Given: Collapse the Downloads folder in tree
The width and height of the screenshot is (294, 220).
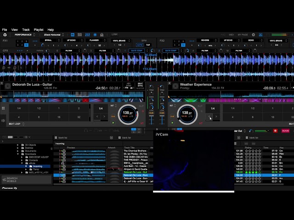Looking at the screenshot, I should (17, 154).
